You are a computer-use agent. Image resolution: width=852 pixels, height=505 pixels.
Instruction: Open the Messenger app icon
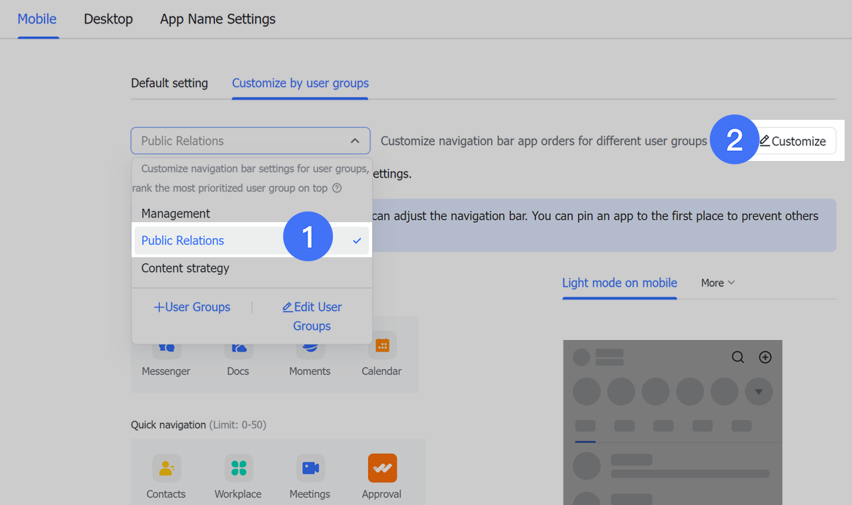(x=166, y=347)
